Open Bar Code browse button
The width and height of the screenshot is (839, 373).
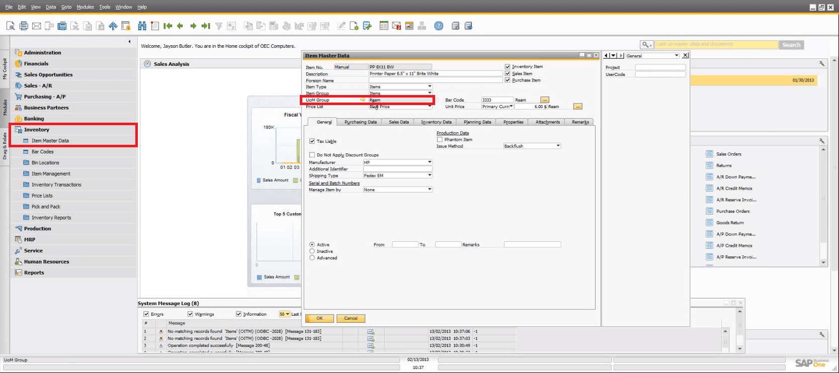coord(545,100)
